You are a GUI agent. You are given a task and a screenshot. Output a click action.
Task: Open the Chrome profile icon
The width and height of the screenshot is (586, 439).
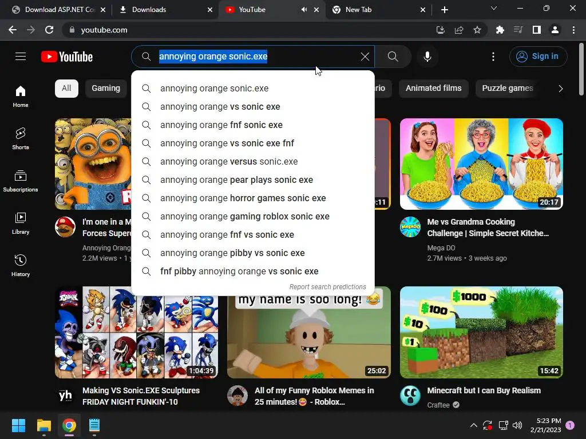(555, 30)
